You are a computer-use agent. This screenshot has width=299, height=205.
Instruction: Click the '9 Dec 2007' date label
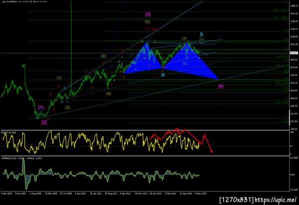click(x=20, y=194)
